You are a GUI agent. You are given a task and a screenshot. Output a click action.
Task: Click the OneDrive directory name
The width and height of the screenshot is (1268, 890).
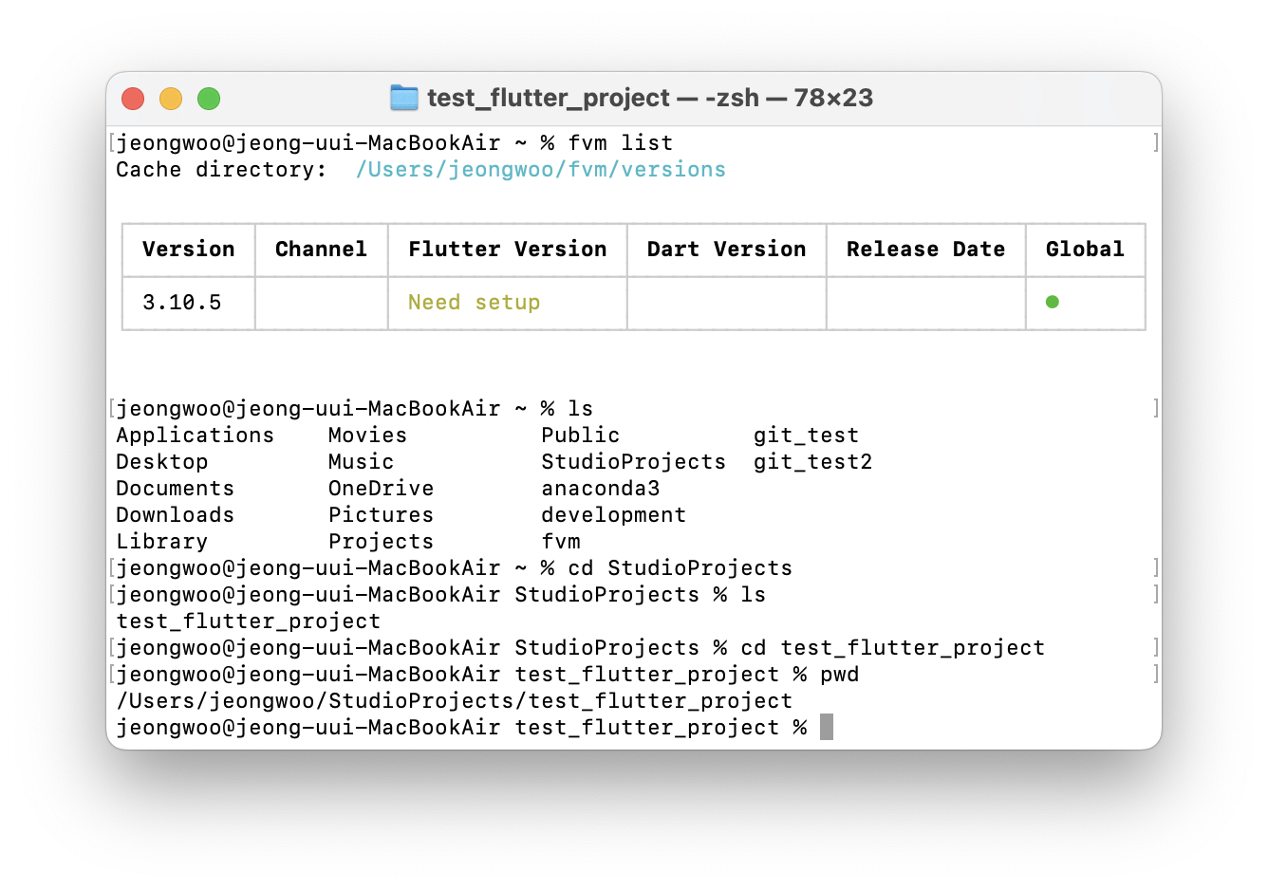[x=381, y=489]
